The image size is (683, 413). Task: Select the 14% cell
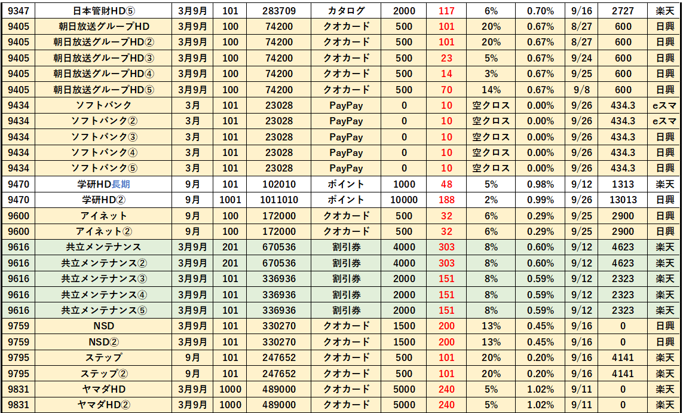[491, 90]
